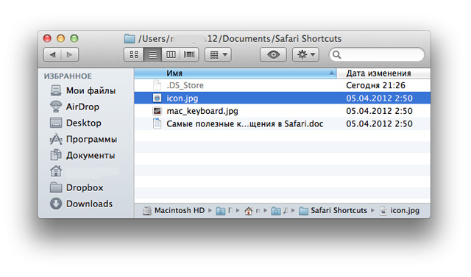The image size is (471, 277).
Task: Select mac_keyboard.jpg in the file list
Action: [282, 111]
